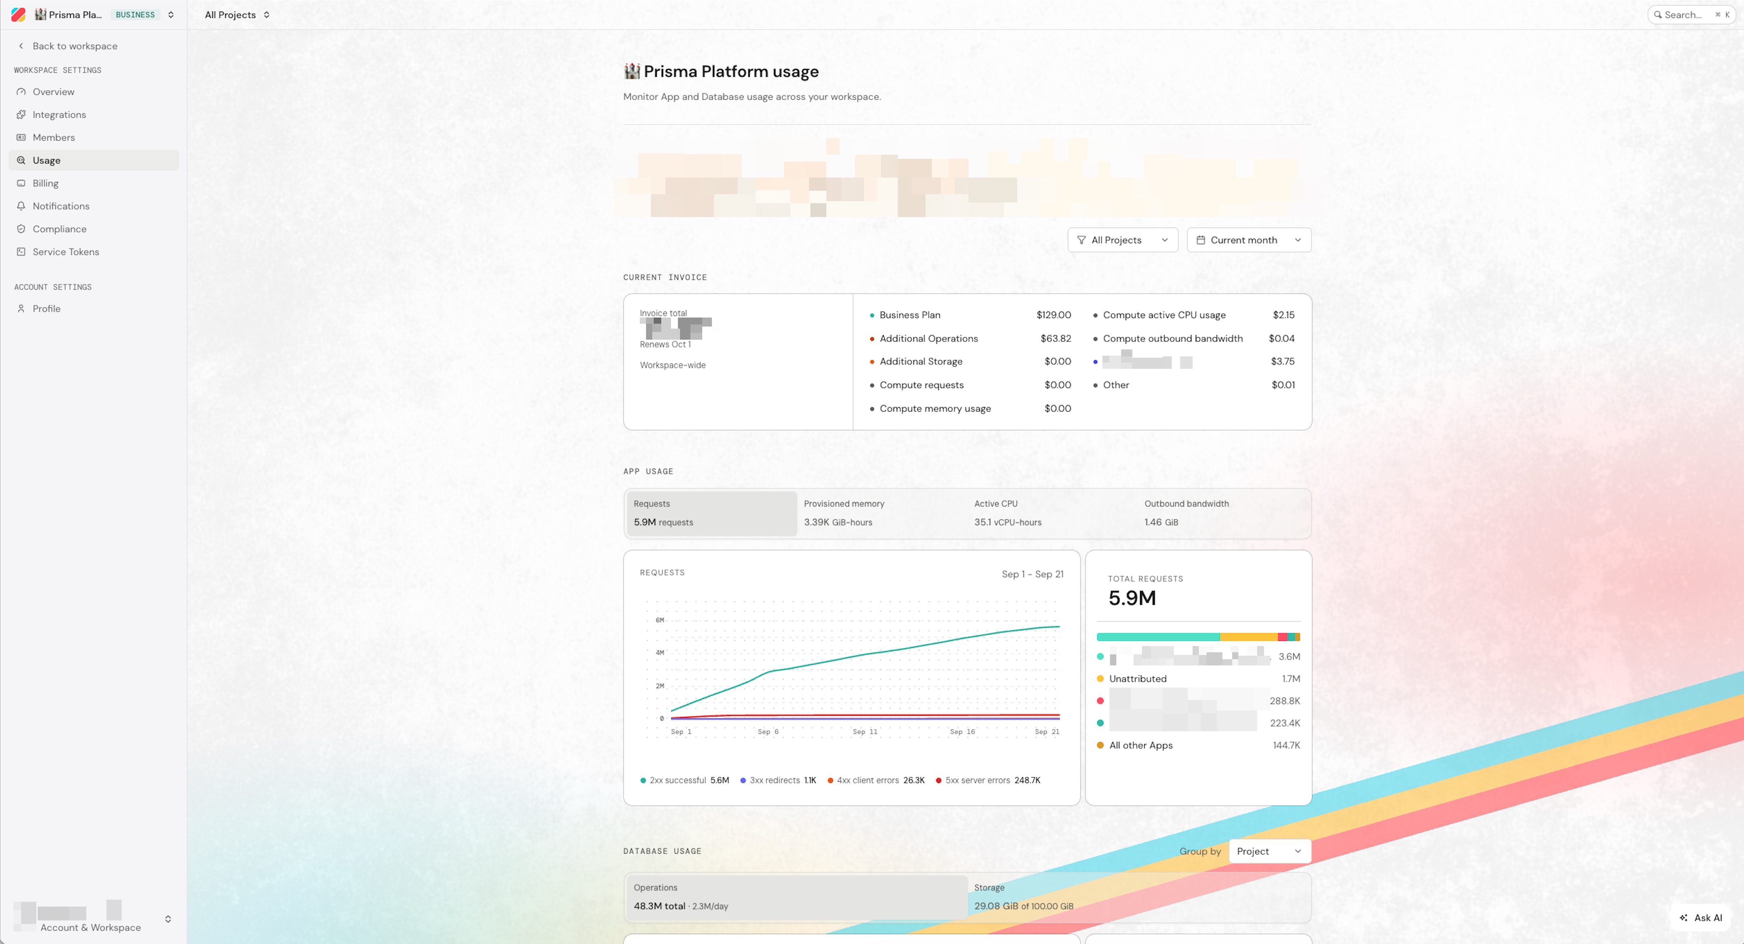
Task: Open the All Projects breadcrumb dropdown in top bar
Action: tap(237, 14)
